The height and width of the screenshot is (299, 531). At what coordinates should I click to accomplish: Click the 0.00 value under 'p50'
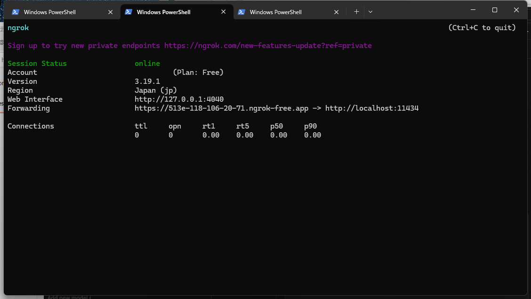tap(279, 135)
